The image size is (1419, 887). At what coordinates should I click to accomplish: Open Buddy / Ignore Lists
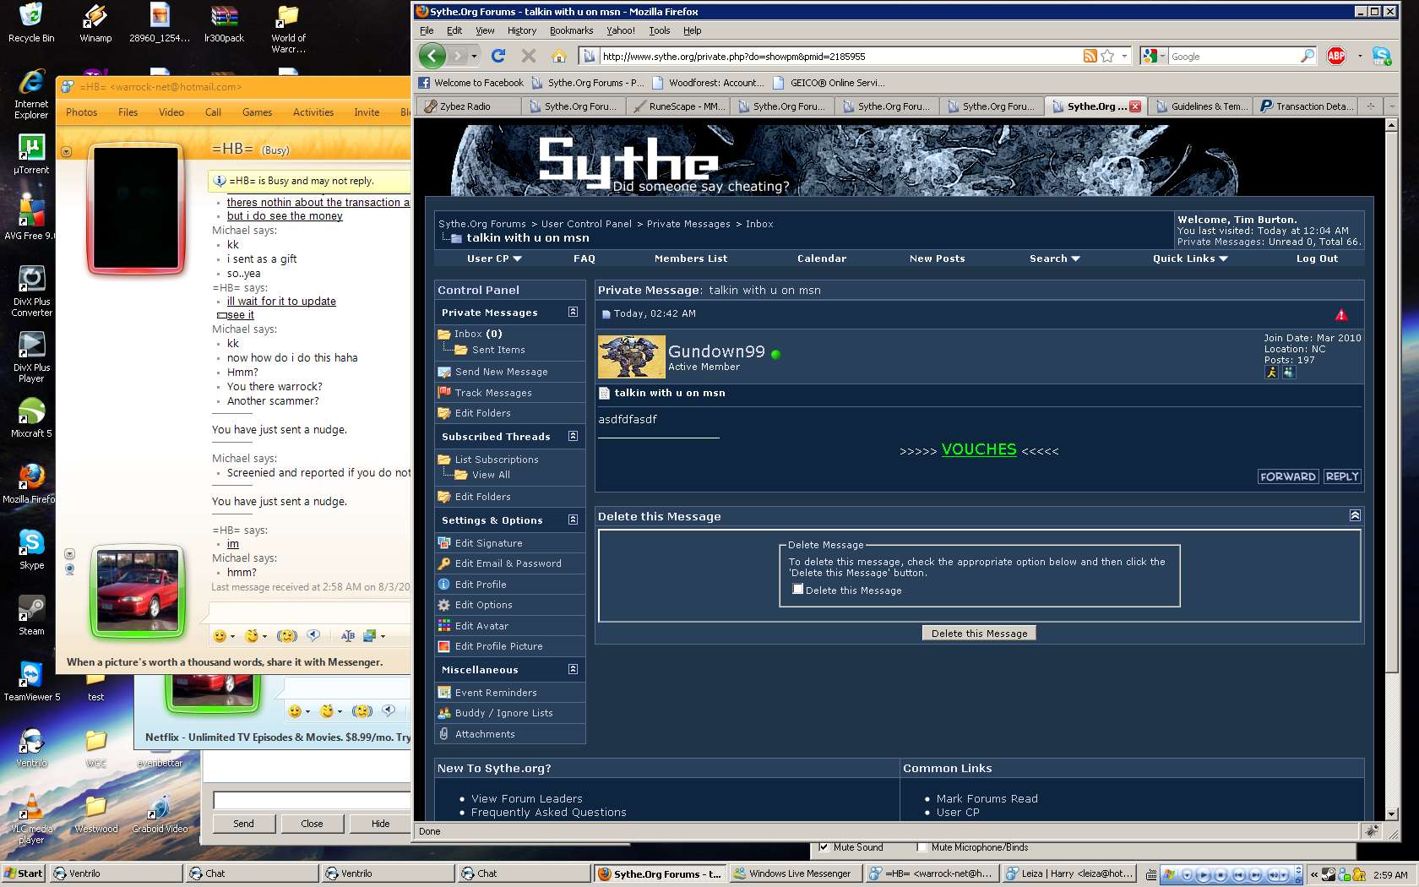click(x=503, y=713)
